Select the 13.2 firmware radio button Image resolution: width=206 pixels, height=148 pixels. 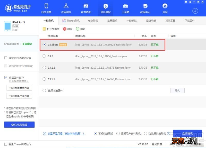44,56
